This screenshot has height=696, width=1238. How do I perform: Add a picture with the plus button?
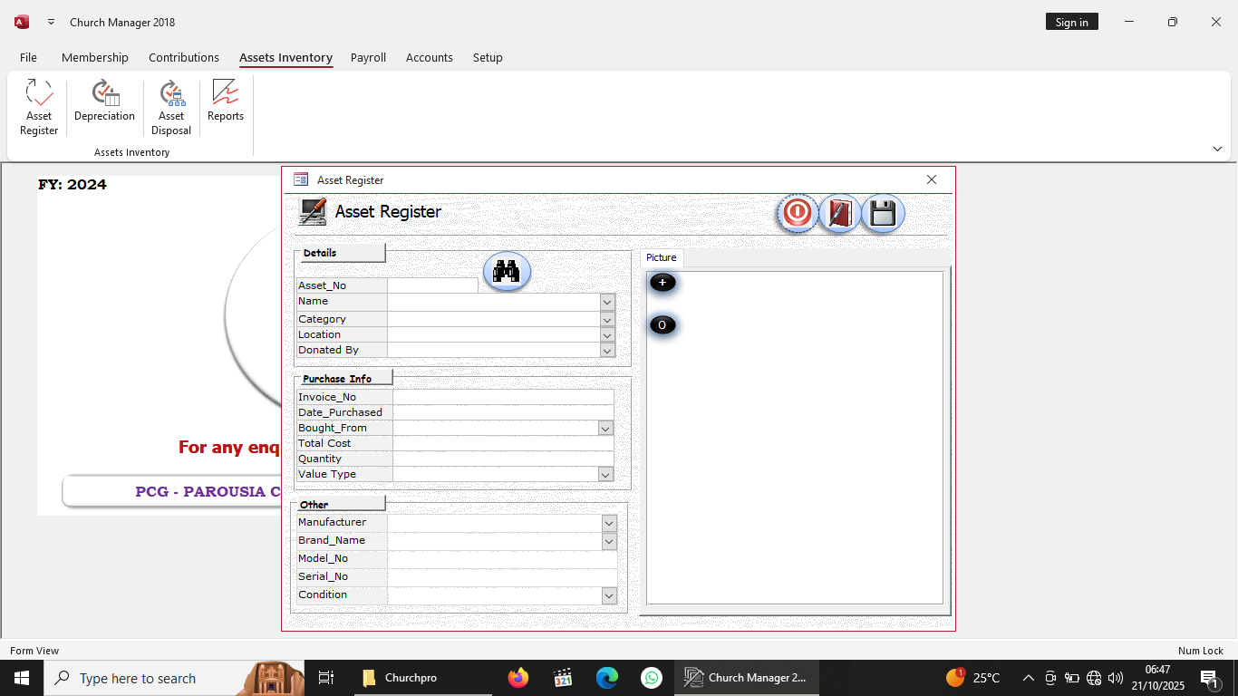(x=663, y=283)
